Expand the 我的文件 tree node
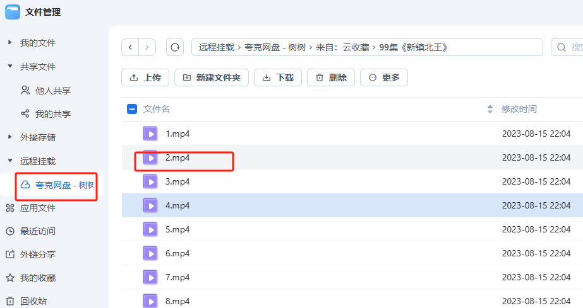583x308 pixels. click(9, 43)
